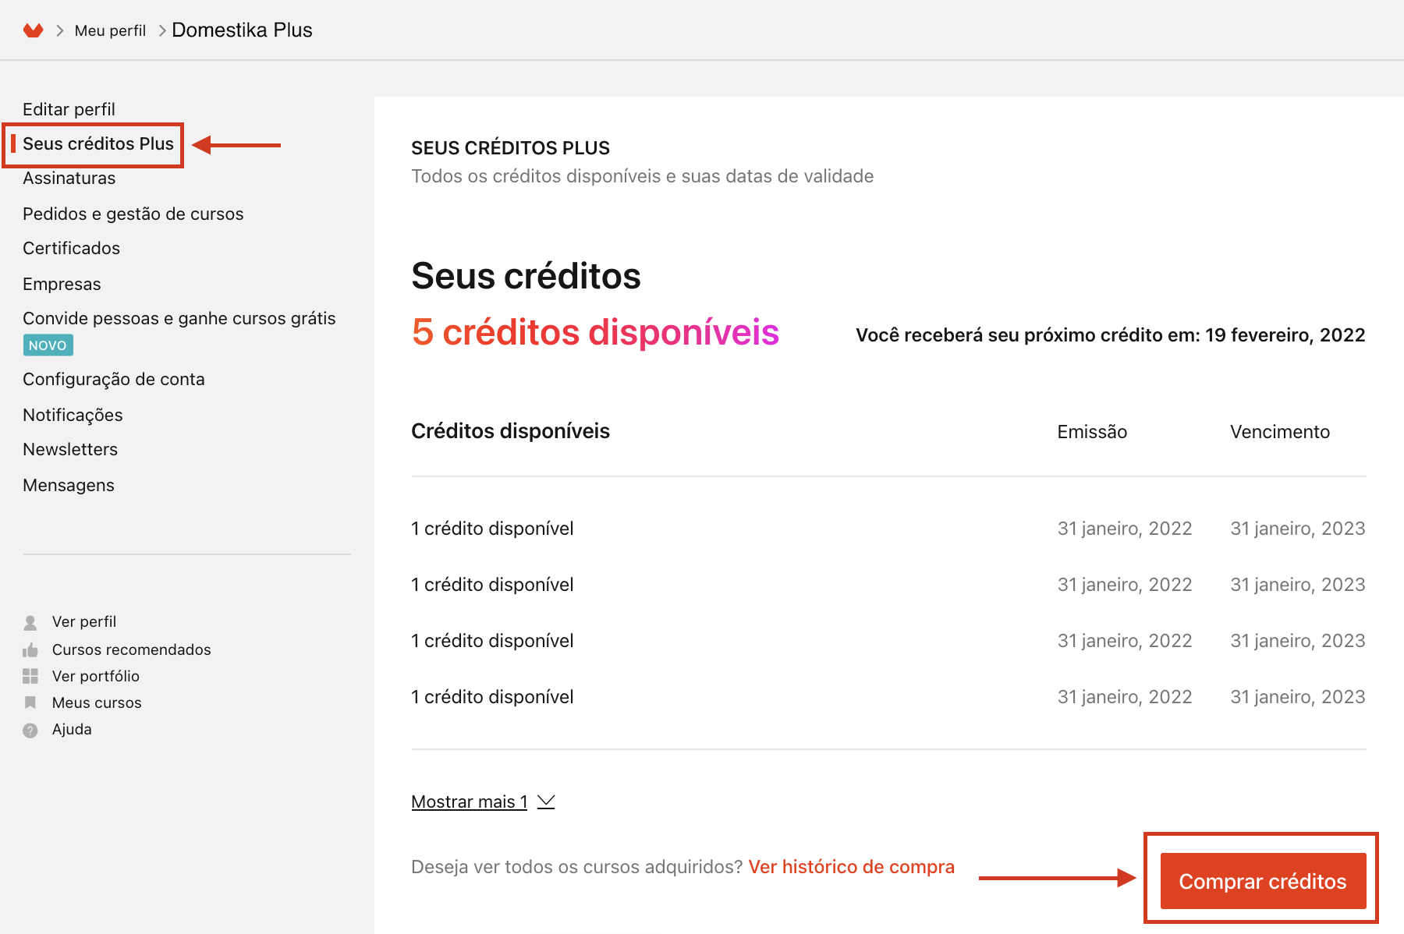The image size is (1404, 934).
Task: Open Configuração de conta in sidebar
Action: tap(114, 380)
